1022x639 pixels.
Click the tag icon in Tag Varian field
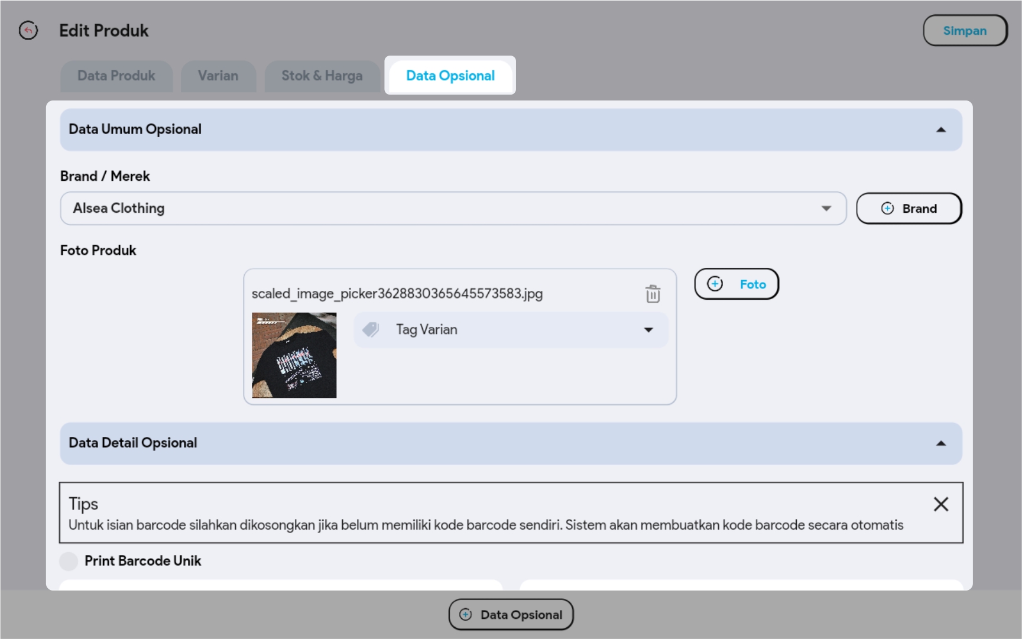[371, 329]
